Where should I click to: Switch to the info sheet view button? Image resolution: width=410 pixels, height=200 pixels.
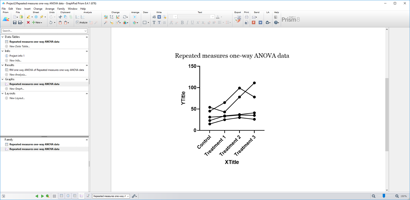(68, 196)
